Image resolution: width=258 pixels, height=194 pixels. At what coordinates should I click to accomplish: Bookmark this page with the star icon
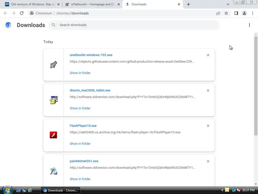pos(226,13)
